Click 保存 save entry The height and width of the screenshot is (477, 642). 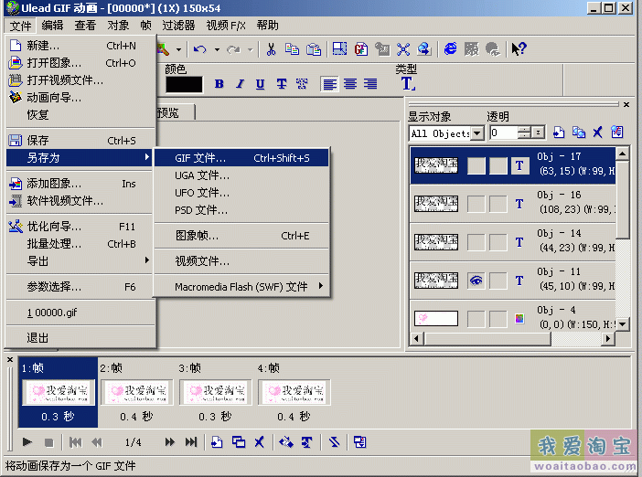[80, 141]
